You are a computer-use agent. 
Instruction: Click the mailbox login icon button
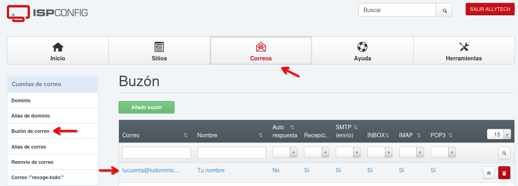[x=489, y=173]
